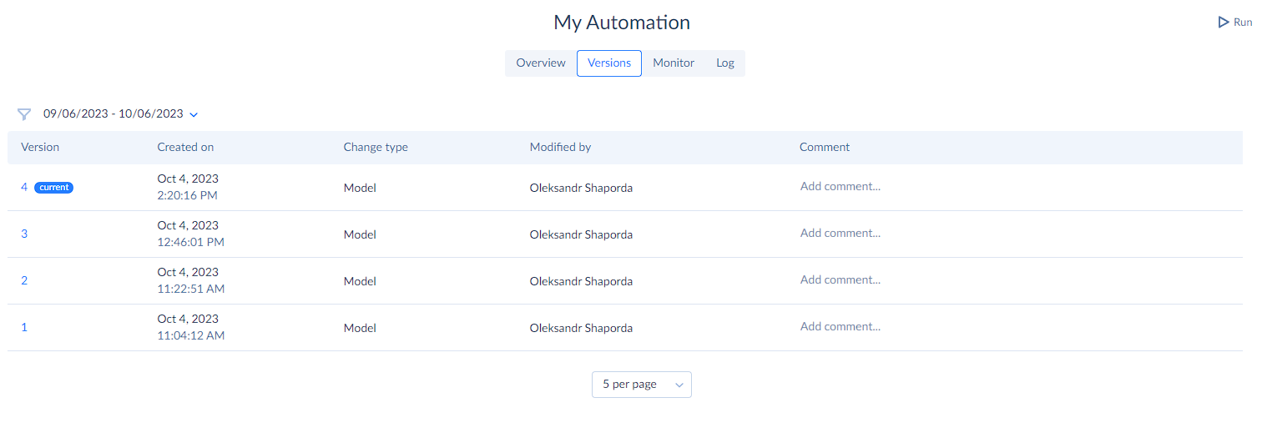Expand the date range dropdown chevron

tap(194, 114)
